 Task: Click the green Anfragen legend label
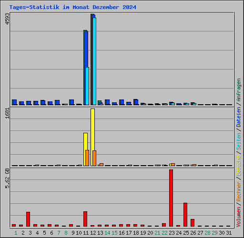click(239, 90)
